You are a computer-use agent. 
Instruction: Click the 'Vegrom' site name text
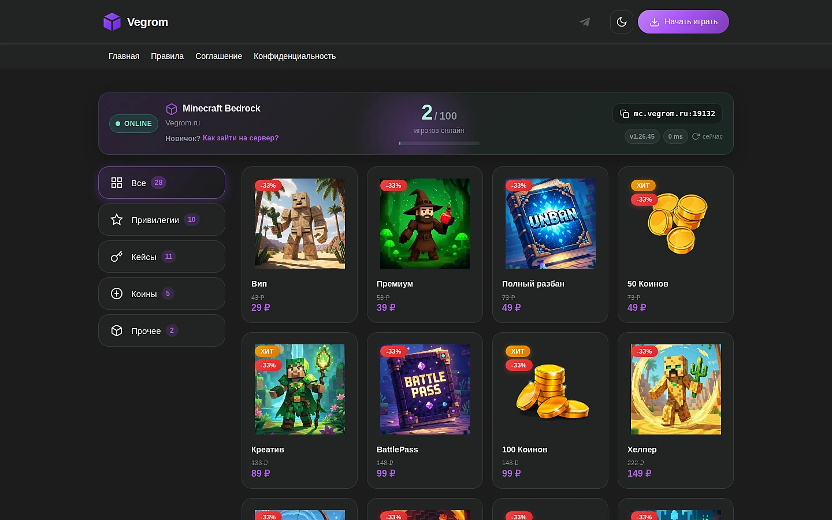[147, 22]
